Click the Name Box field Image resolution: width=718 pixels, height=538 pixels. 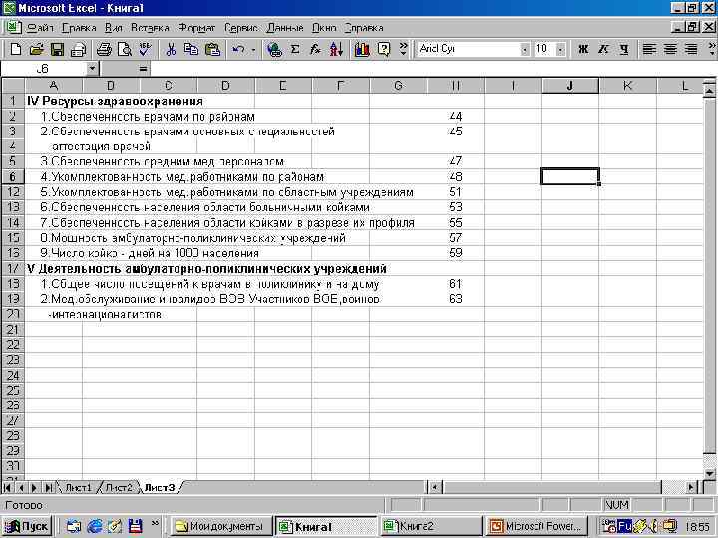[44, 69]
